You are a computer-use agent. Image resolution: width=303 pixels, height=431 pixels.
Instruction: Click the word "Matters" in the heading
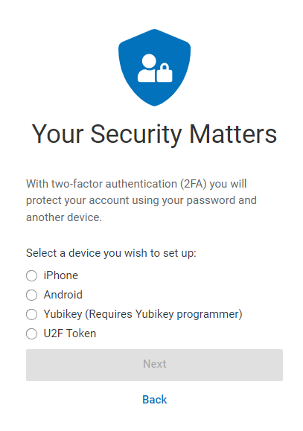click(233, 134)
